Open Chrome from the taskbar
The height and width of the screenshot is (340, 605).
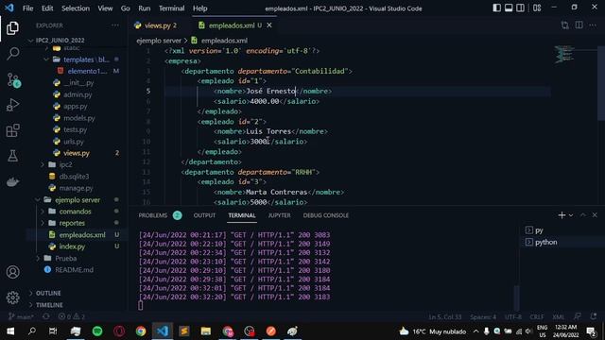point(141,331)
